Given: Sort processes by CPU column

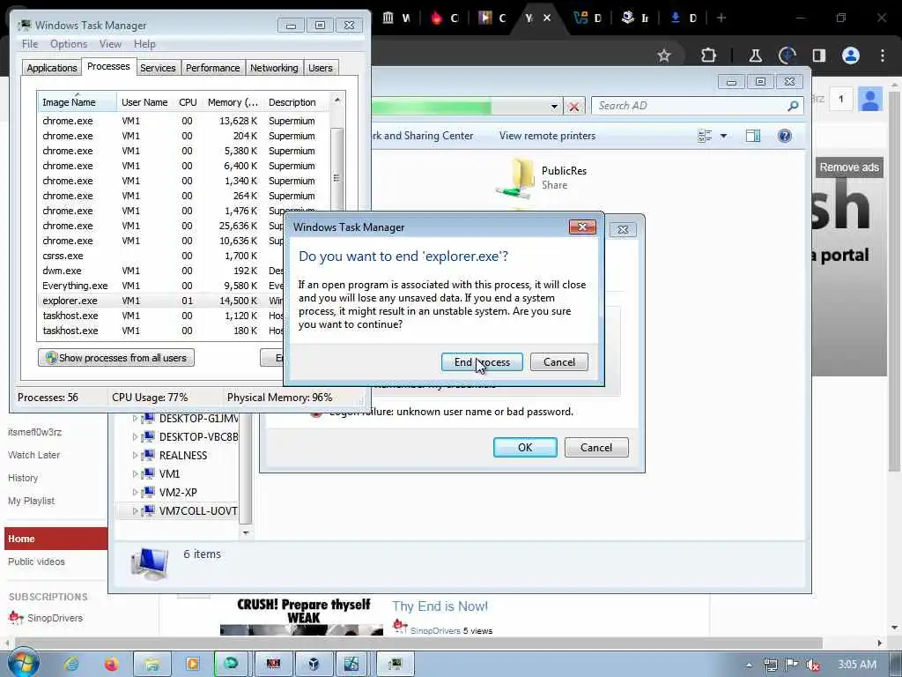Looking at the screenshot, I should pyautogui.click(x=188, y=102).
